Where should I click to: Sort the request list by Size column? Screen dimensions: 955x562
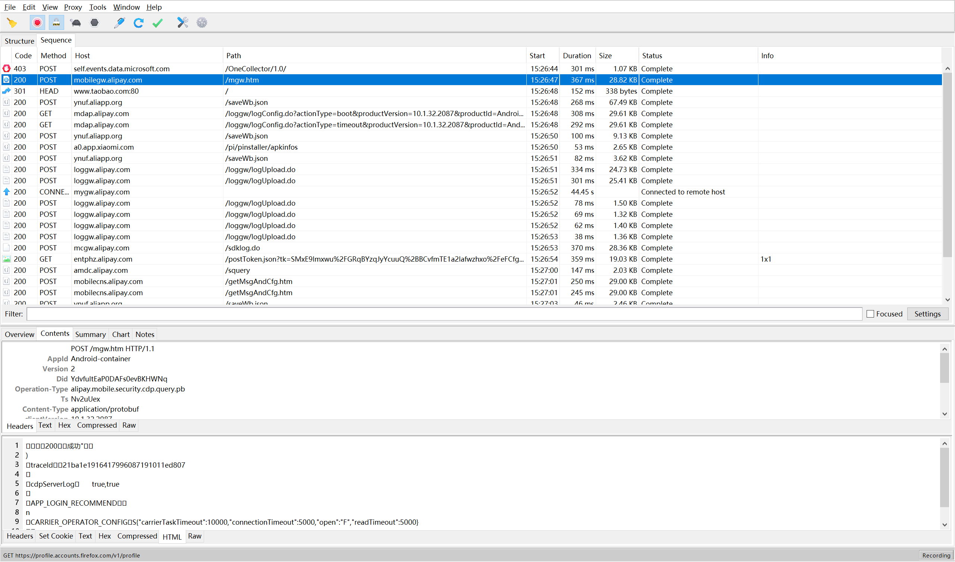click(605, 56)
